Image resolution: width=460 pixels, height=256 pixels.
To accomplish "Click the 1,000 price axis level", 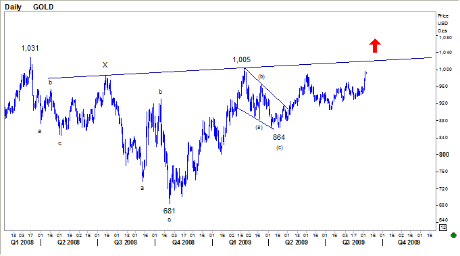I will pos(445,70).
